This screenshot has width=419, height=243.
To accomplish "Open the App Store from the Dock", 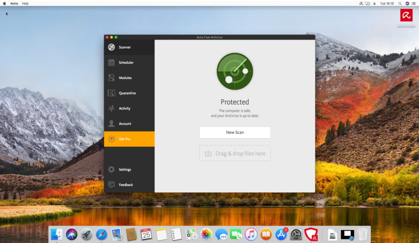I will pos(281,234).
